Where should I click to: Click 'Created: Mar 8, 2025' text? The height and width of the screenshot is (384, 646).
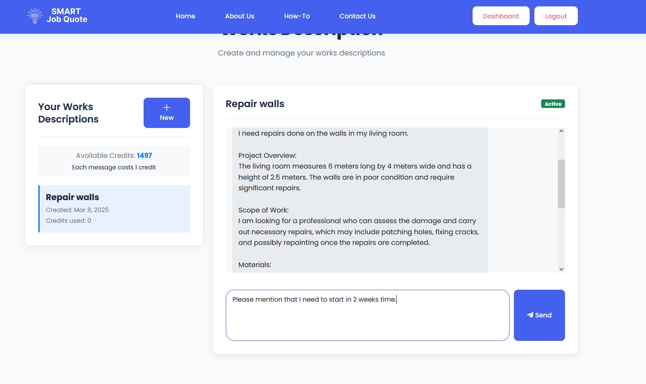point(77,210)
